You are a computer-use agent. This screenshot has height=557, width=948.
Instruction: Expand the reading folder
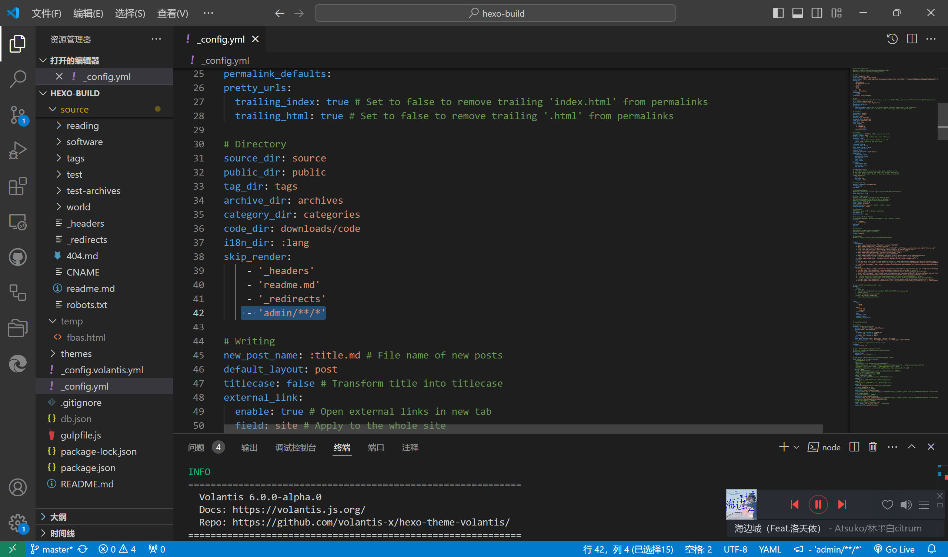[82, 126]
